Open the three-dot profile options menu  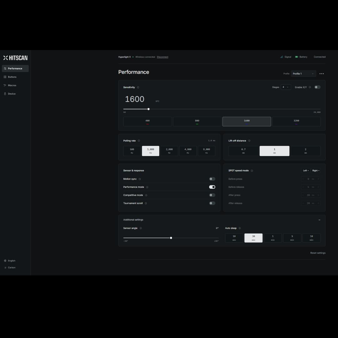pyautogui.click(x=321, y=74)
